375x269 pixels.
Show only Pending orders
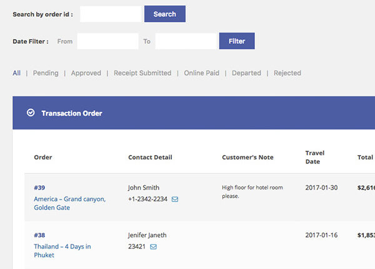[46, 73]
